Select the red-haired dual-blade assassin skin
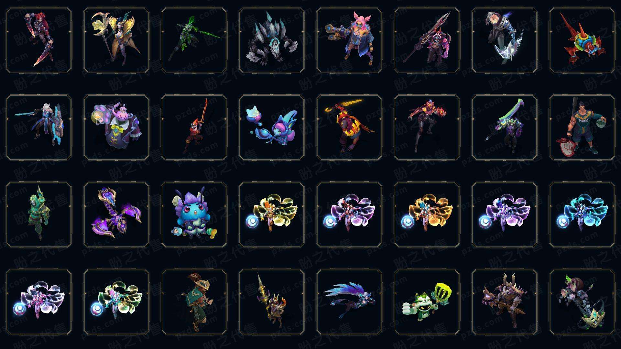Screen dimensions: 621x349 click(x=39, y=40)
